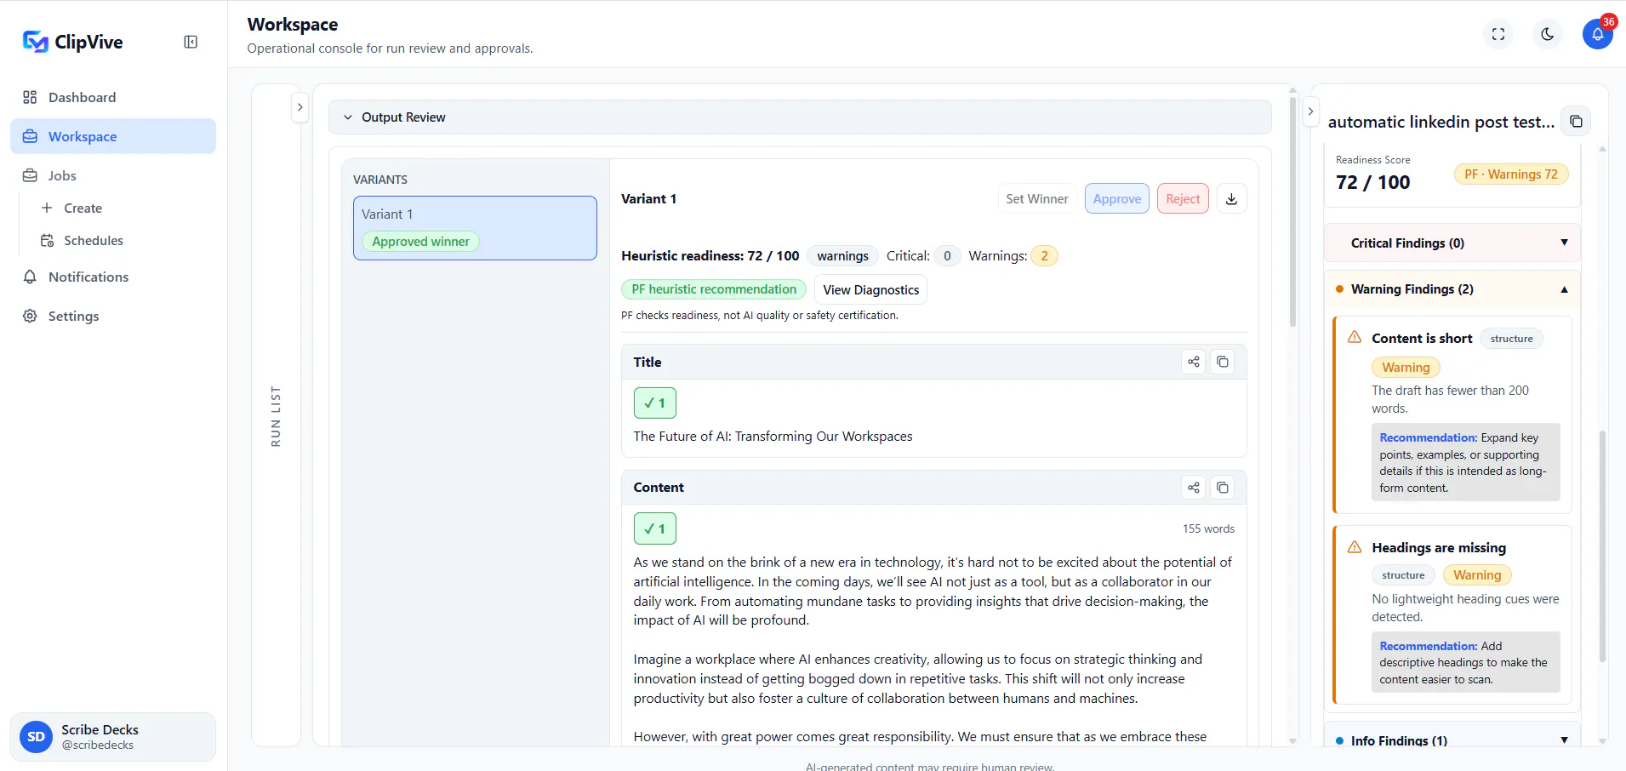Copy the run title using the copy icon
Viewport: 1626px width, 771px height.
1576,121
